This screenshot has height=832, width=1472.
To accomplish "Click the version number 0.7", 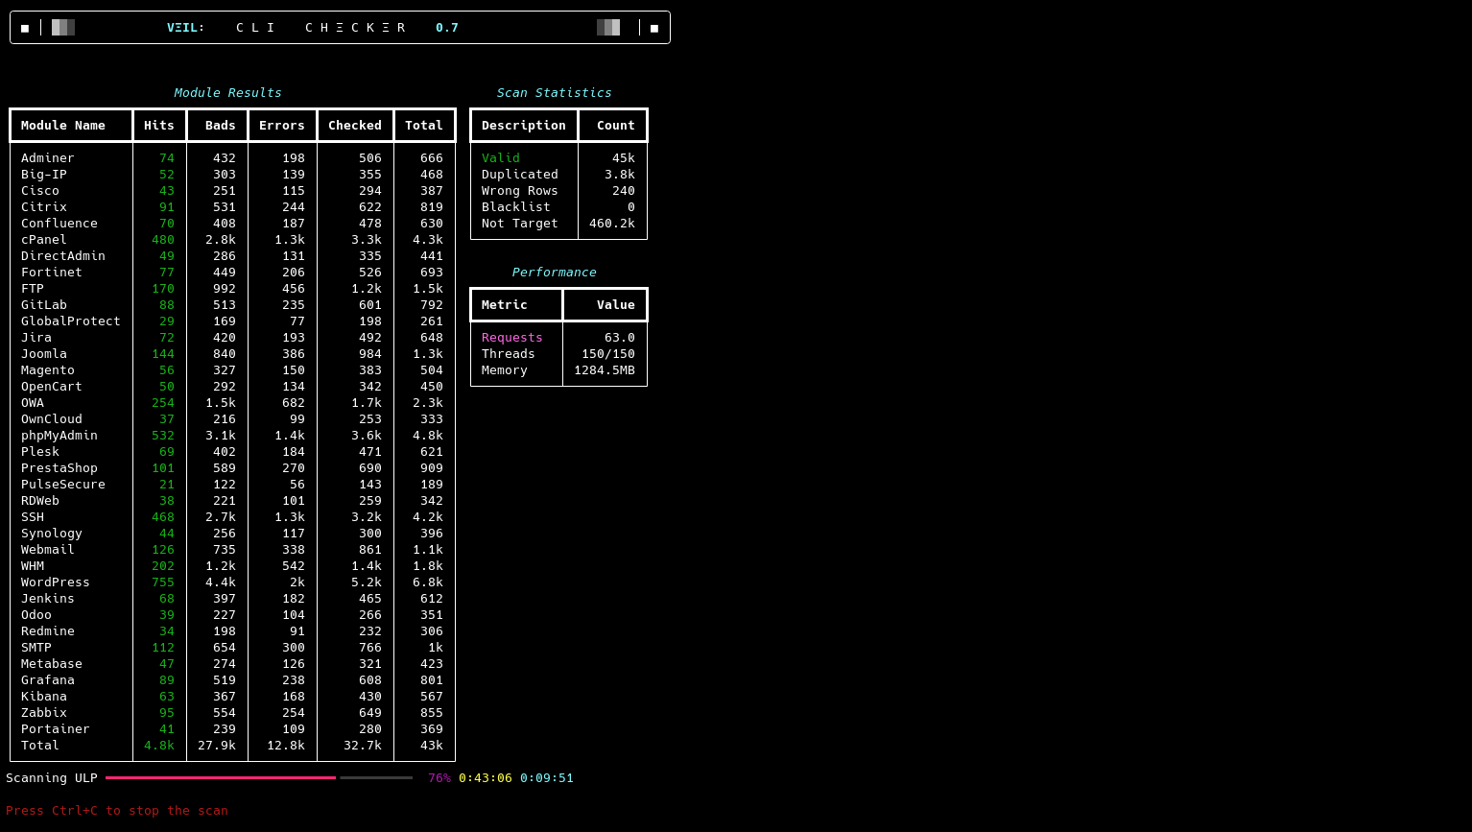I will 447,28.
